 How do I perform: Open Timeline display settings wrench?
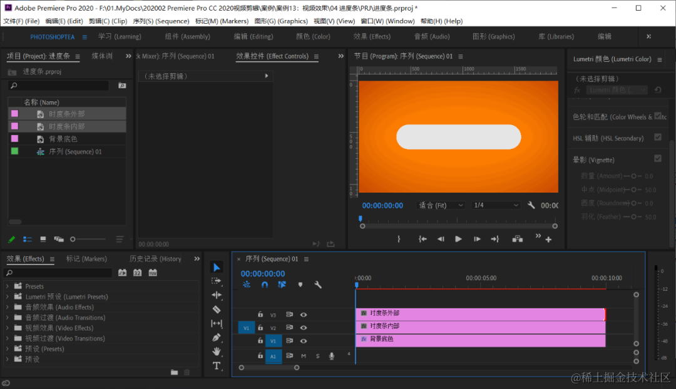(x=318, y=285)
